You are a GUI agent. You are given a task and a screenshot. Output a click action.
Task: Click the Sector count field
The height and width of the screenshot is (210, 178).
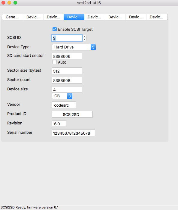pos(67,80)
